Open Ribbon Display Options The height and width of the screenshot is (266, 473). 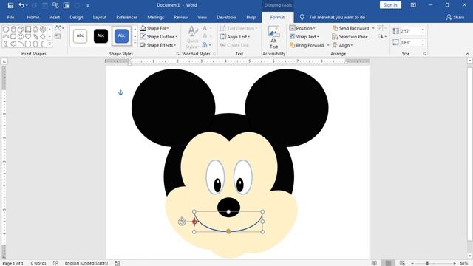tap(413, 5)
